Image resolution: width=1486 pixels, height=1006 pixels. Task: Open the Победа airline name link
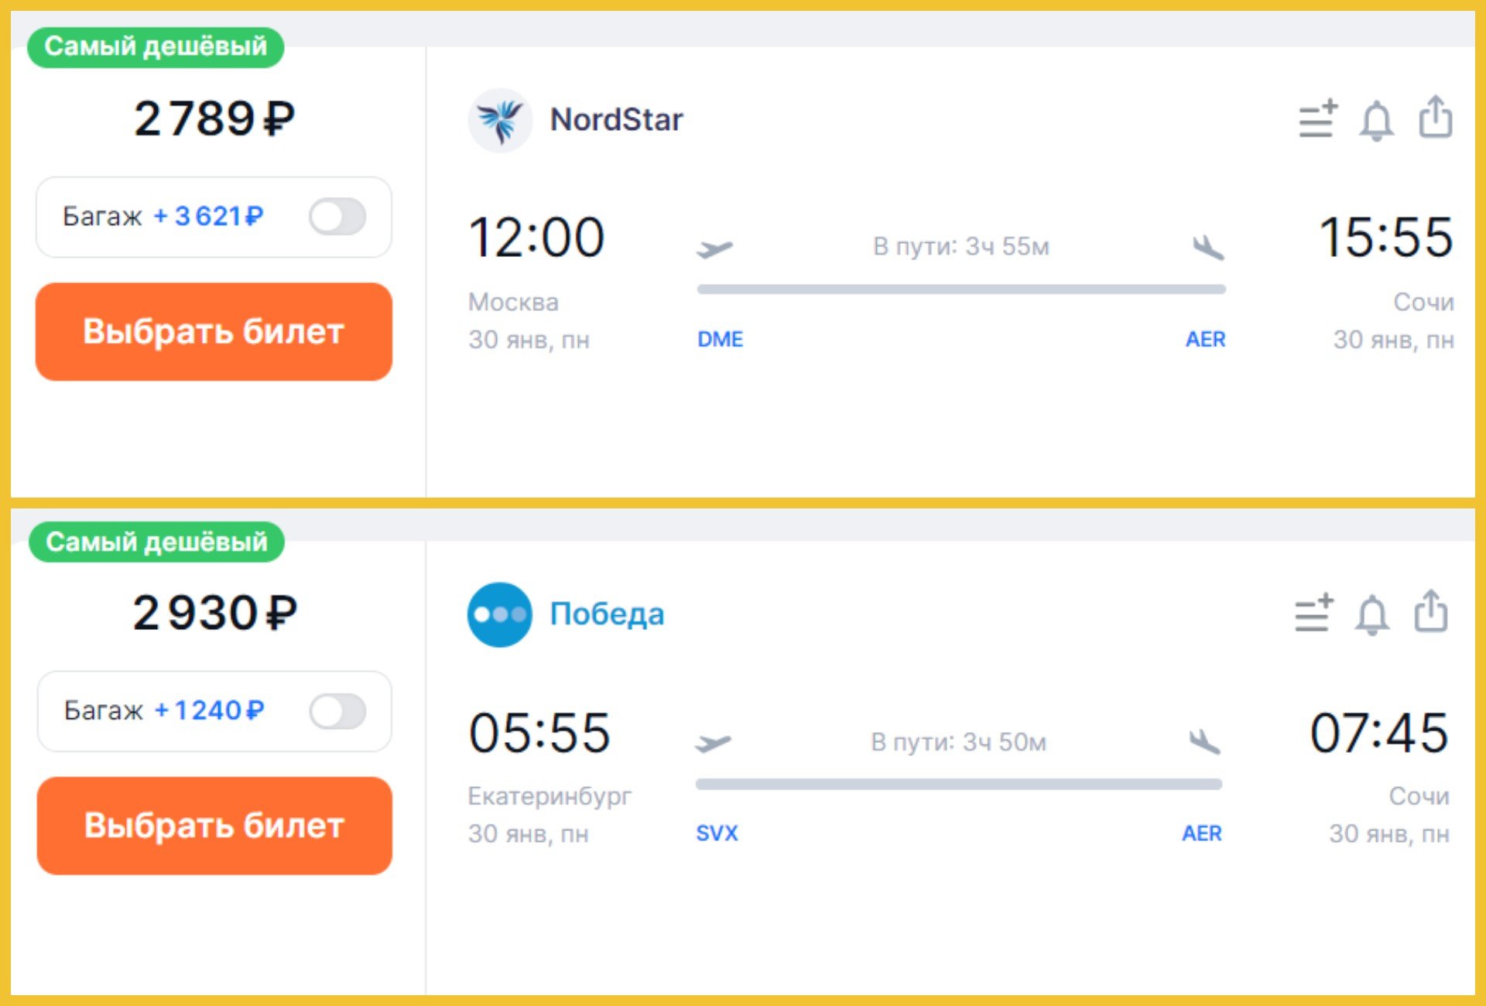607,614
